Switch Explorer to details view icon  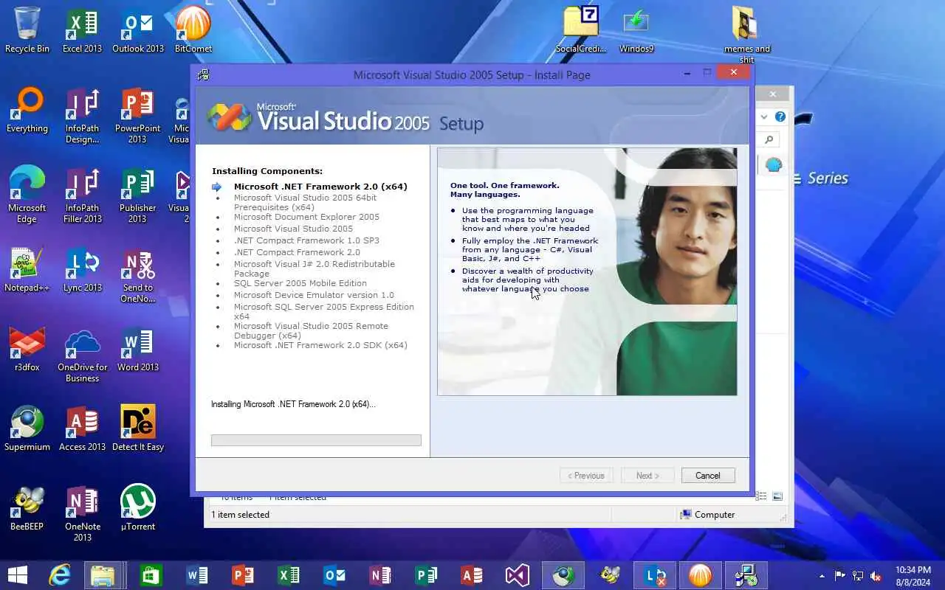pos(761,497)
